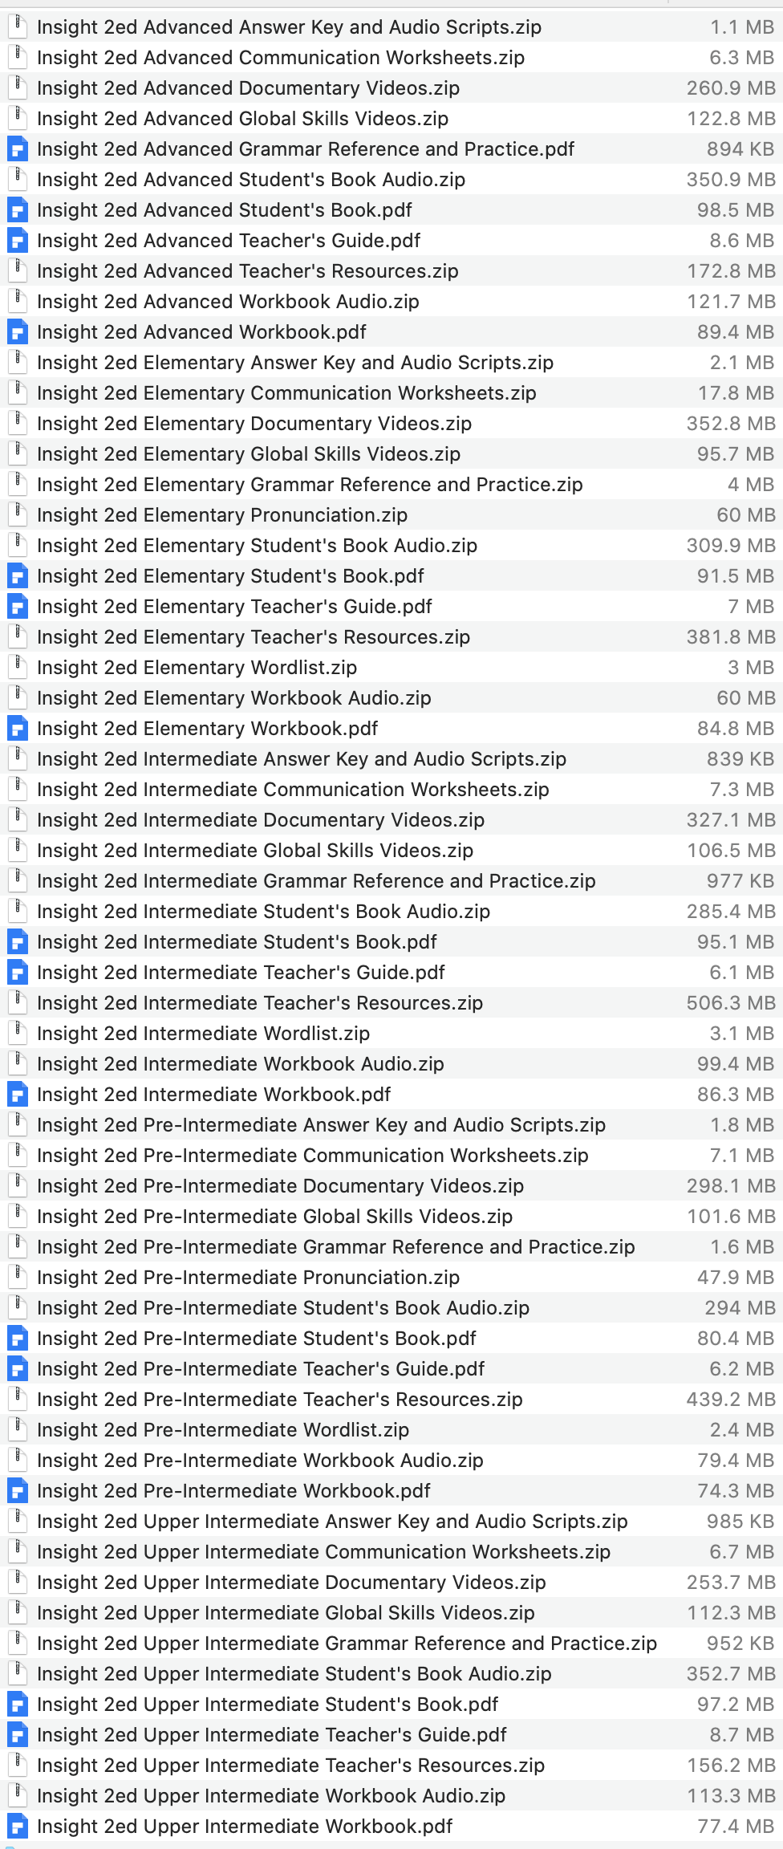This screenshot has height=1849, width=783.
Task: Select Insight 2ed Elementary Documentary Videos.zip
Action: click(391, 423)
